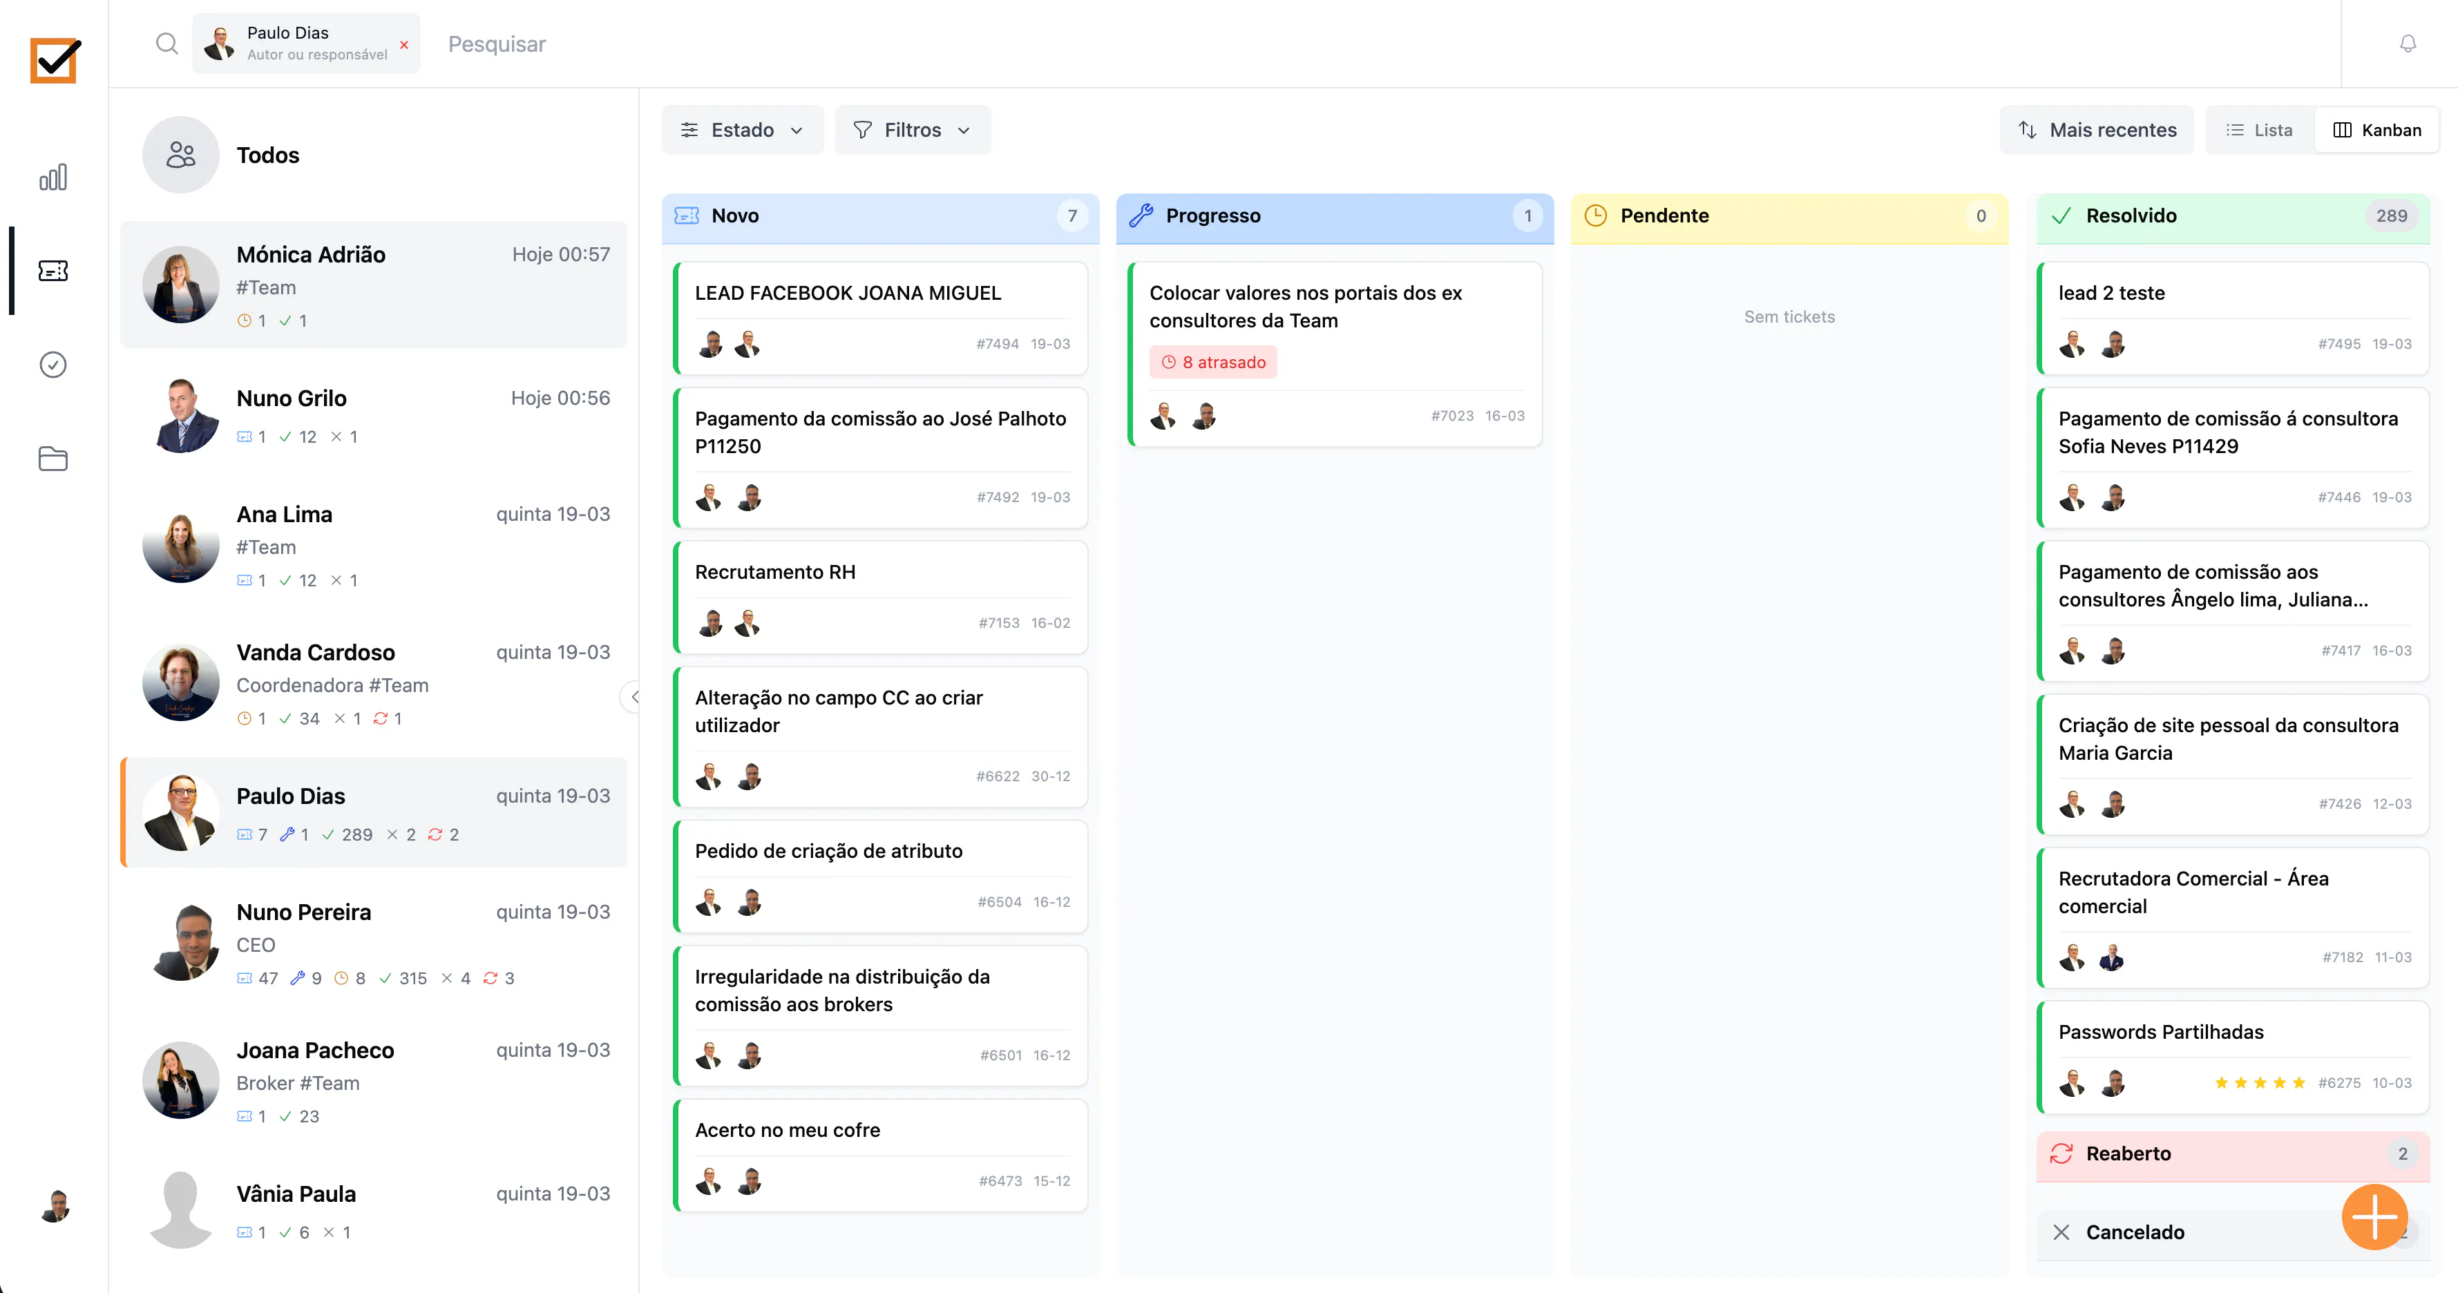The width and height of the screenshot is (2458, 1293).
Task: Click the search magnifier icon
Action: pyautogui.click(x=166, y=44)
